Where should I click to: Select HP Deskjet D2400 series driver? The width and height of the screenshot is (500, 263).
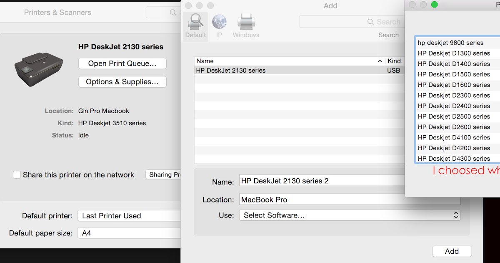point(458,106)
